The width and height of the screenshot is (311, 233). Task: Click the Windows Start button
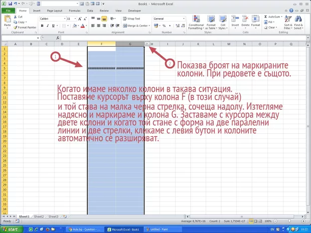tap(12, 229)
